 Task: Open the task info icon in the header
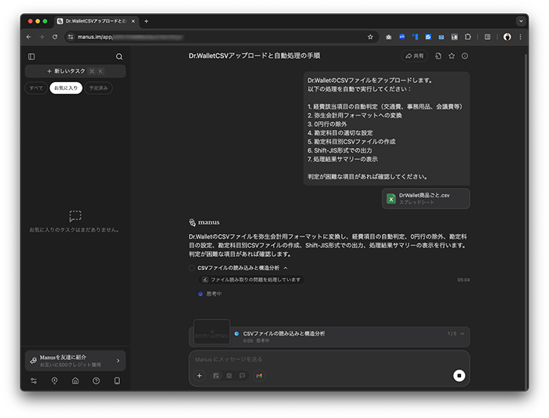tap(464, 56)
